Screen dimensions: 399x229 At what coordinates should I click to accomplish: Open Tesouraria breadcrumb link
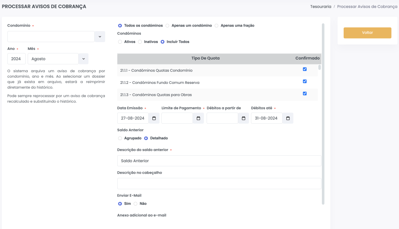click(x=321, y=7)
